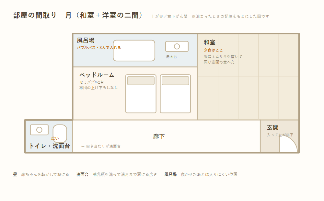
Task: Click the 和室 room label
Action: 210,42
